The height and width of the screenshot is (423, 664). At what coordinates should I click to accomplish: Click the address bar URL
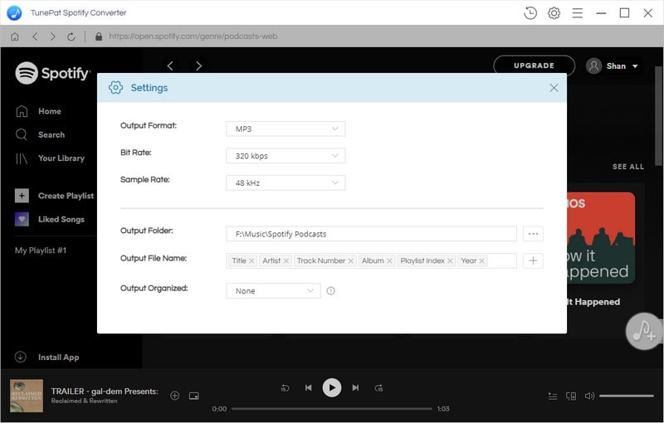[193, 36]
